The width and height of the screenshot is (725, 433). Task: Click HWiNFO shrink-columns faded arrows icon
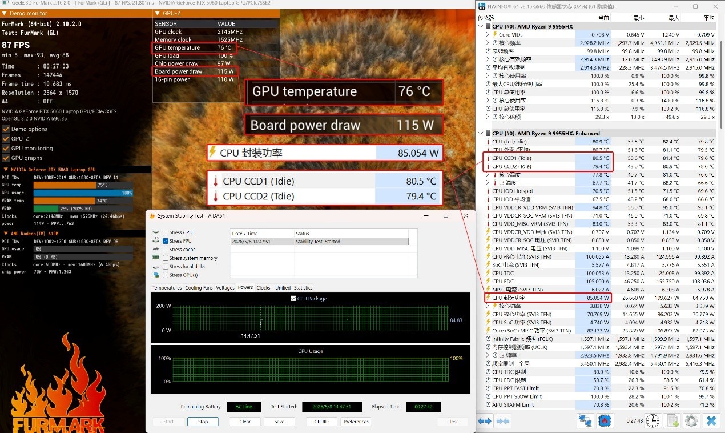(503, 421)
